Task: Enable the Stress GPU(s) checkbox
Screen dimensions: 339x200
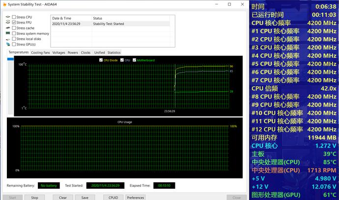Action: pos(14,44)
